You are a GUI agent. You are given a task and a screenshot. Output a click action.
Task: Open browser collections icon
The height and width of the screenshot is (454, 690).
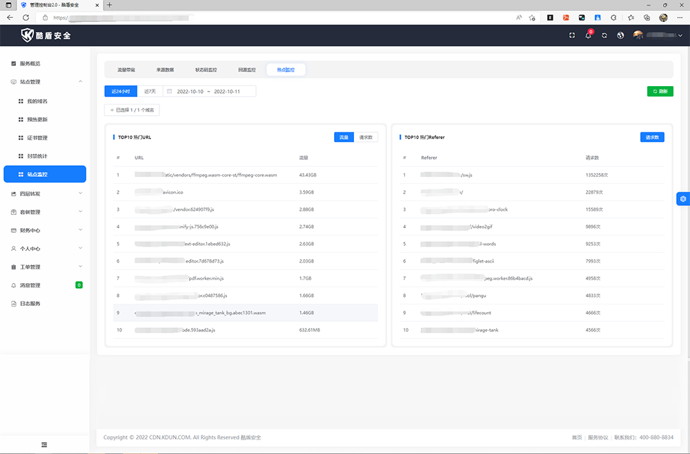point(647,18)
